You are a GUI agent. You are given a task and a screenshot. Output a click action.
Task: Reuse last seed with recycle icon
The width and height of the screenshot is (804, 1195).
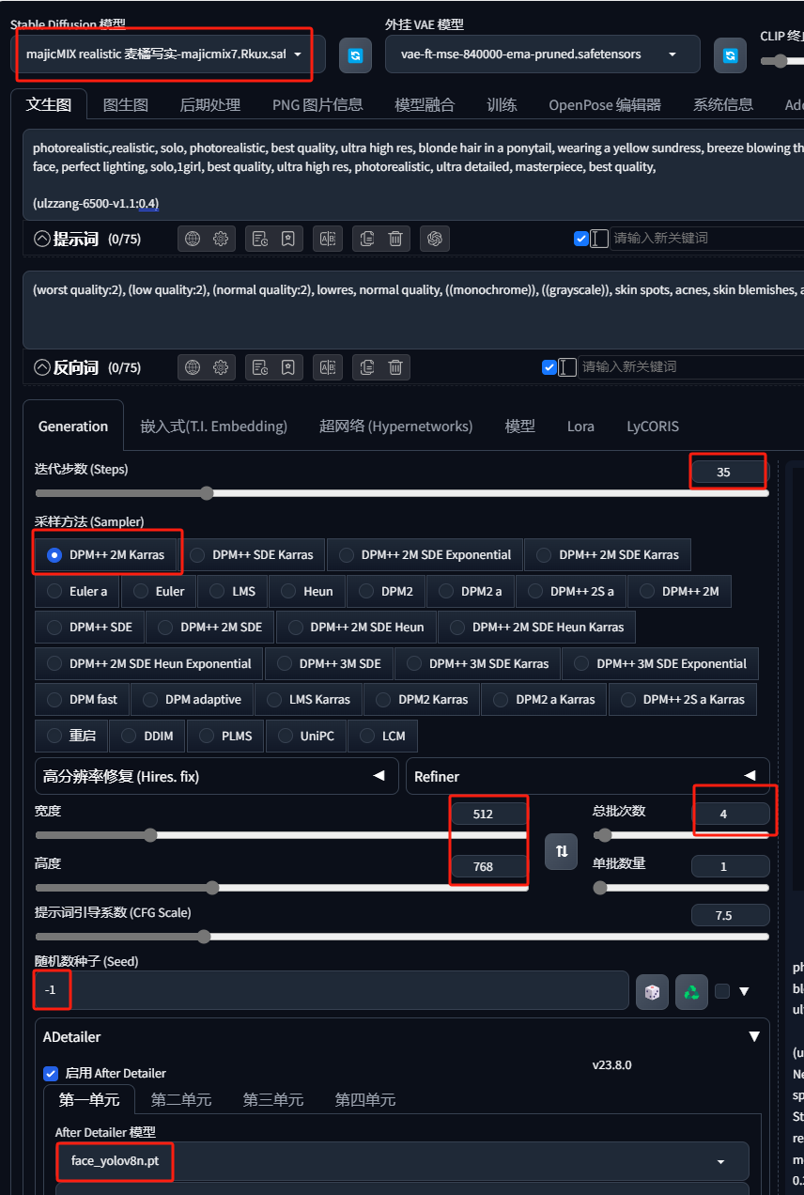[691, 991]
